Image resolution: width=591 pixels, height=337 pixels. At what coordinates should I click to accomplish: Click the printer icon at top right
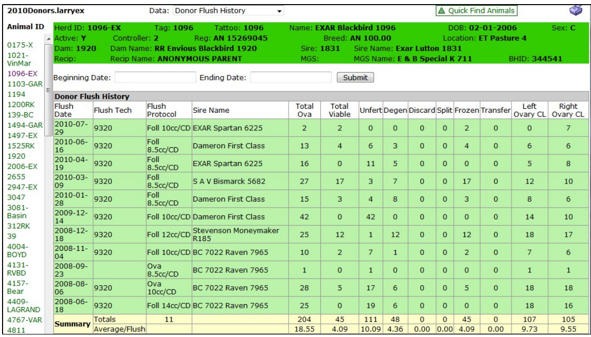[x=576, y=11]
